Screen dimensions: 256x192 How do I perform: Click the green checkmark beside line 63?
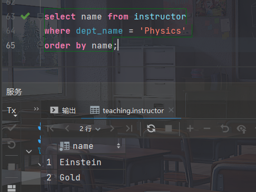25,16
